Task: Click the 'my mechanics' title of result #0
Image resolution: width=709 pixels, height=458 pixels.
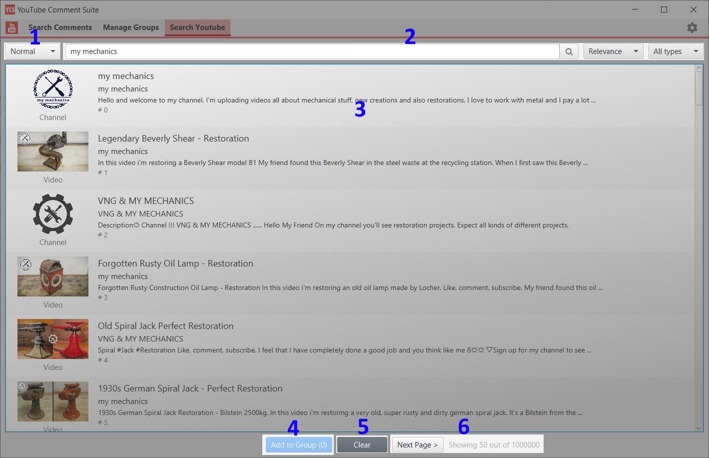Action: tap(126, 76)
